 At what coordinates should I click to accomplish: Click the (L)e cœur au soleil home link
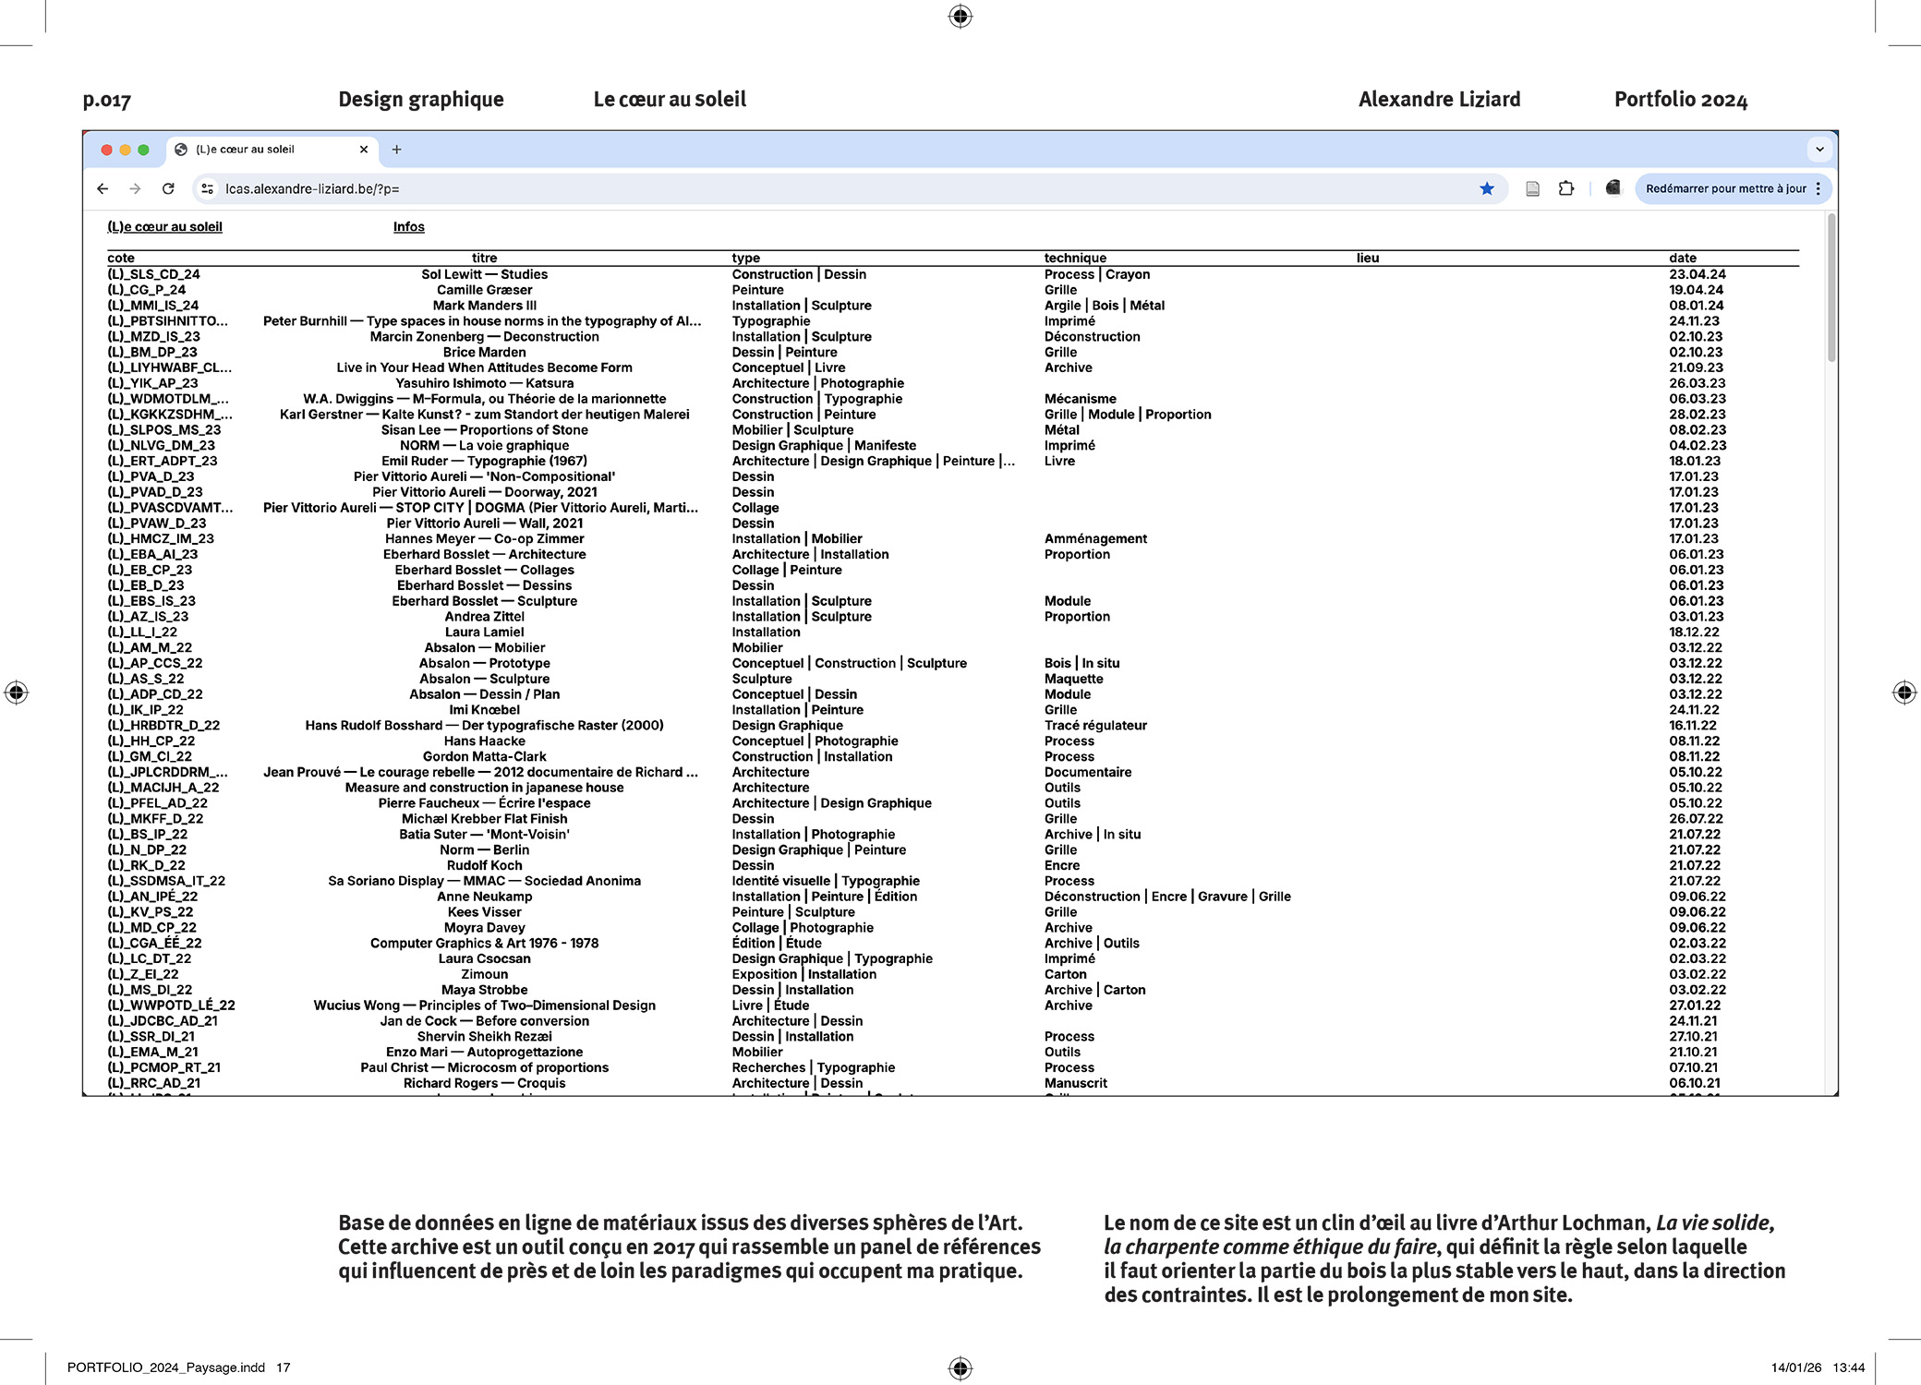[164, 227]
